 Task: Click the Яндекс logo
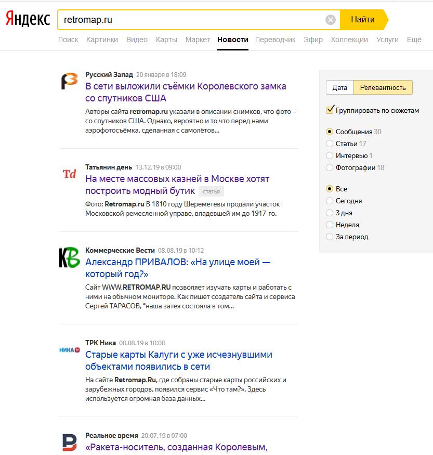click(27, 19)
